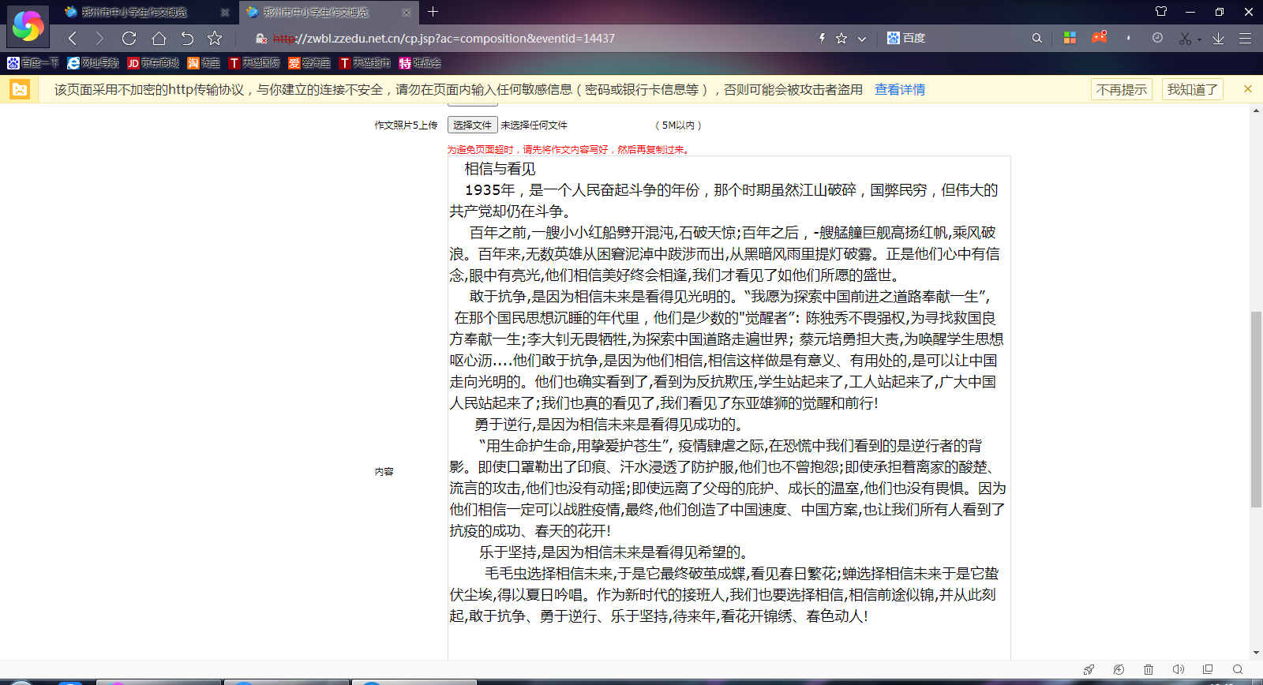Viewport: 1263px width, 685px height.
Task: Open the 京东商城 bookmark
Action: pyautogui.click(x=153, y=63)
